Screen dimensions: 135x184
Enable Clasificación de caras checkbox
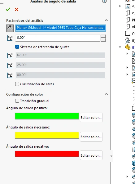pos(17,84)
